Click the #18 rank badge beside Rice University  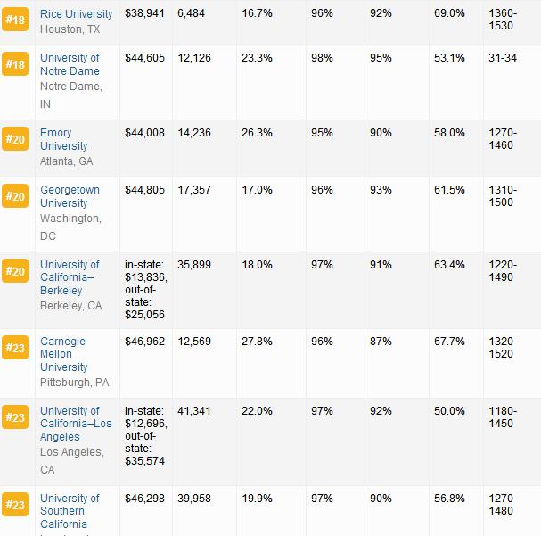tap(15, 20)
